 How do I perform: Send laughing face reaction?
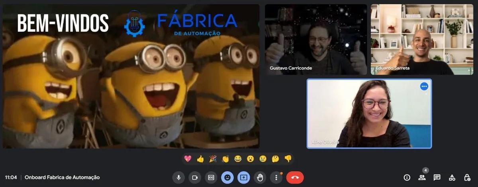(238, 159)
